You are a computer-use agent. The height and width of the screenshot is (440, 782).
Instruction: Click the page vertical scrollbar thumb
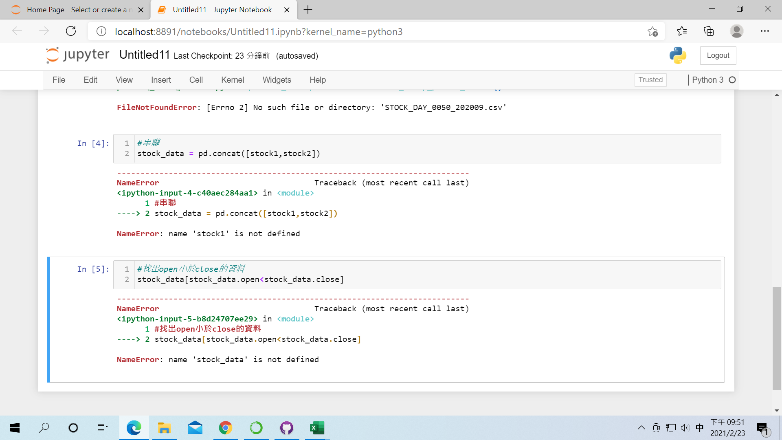click(777, 339)
